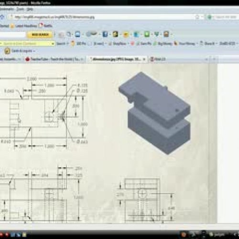Expand Cards & Logons dropdown arrow

(34, 51)
